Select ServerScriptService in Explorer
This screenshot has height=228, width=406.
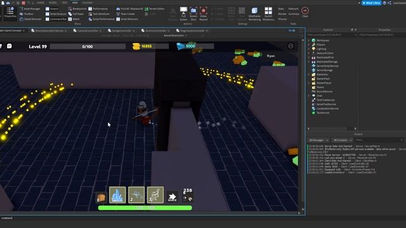click(x=327, y=66)
